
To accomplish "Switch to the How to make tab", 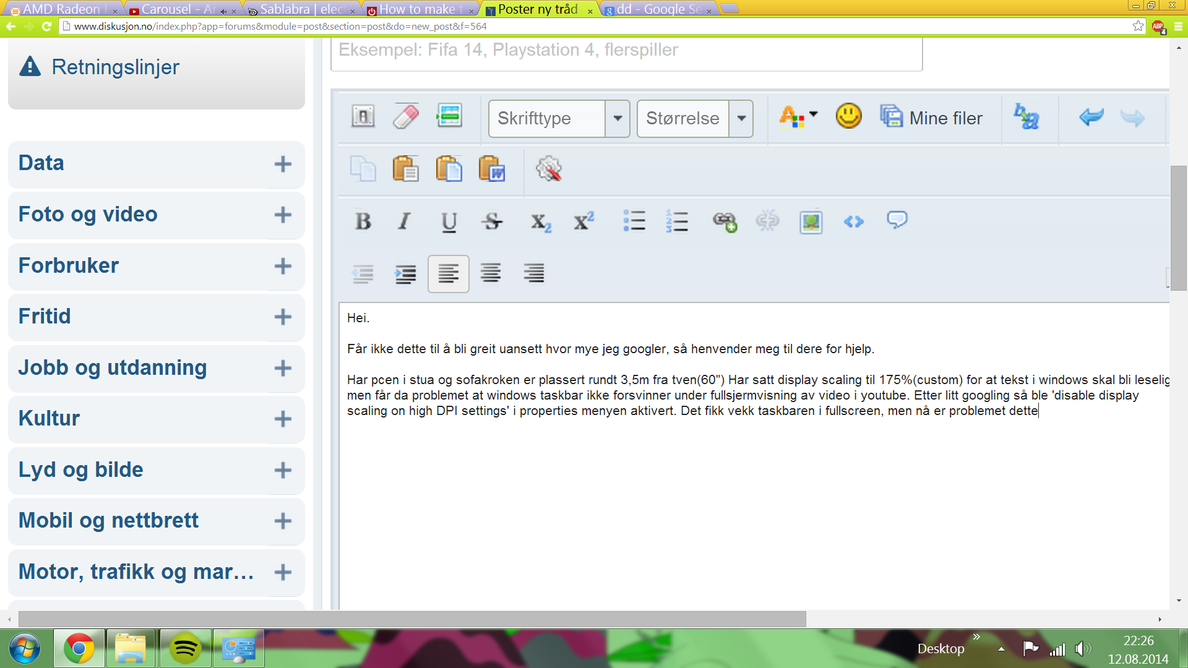I will point(418,9).
